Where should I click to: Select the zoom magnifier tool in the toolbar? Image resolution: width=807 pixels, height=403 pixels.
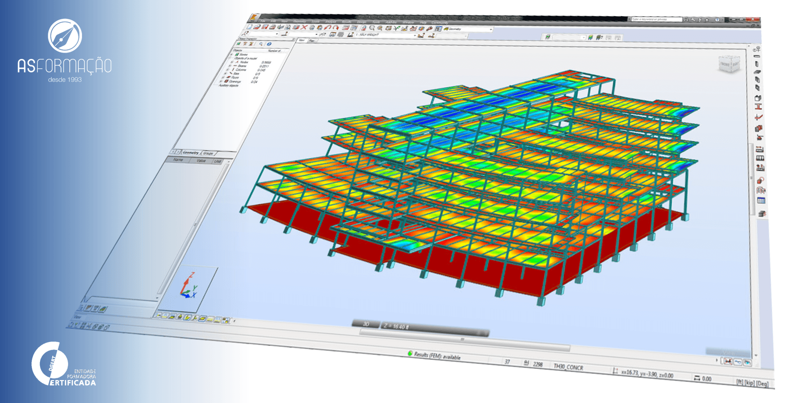click(x=372, y=28)
